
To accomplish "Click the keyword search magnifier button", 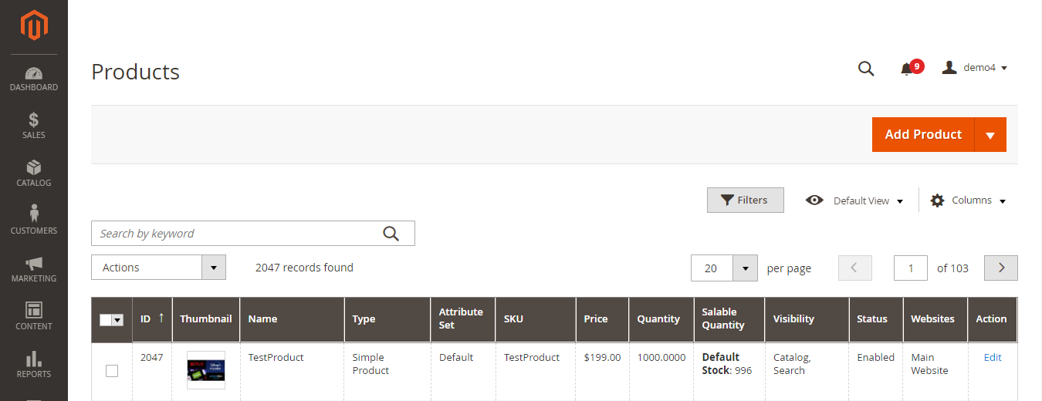I will tap(391, 234).
